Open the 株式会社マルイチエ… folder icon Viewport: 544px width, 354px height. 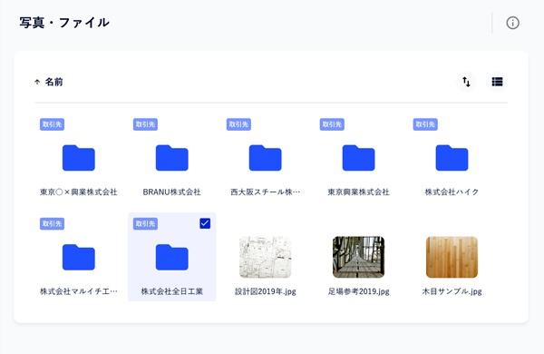(79, 257)
